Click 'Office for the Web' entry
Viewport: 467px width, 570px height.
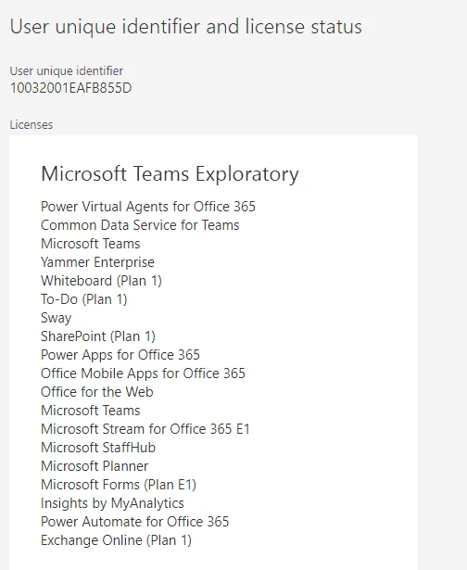[x=97, y=392]
